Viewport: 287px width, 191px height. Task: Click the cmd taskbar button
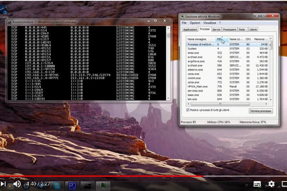(87, 186)
